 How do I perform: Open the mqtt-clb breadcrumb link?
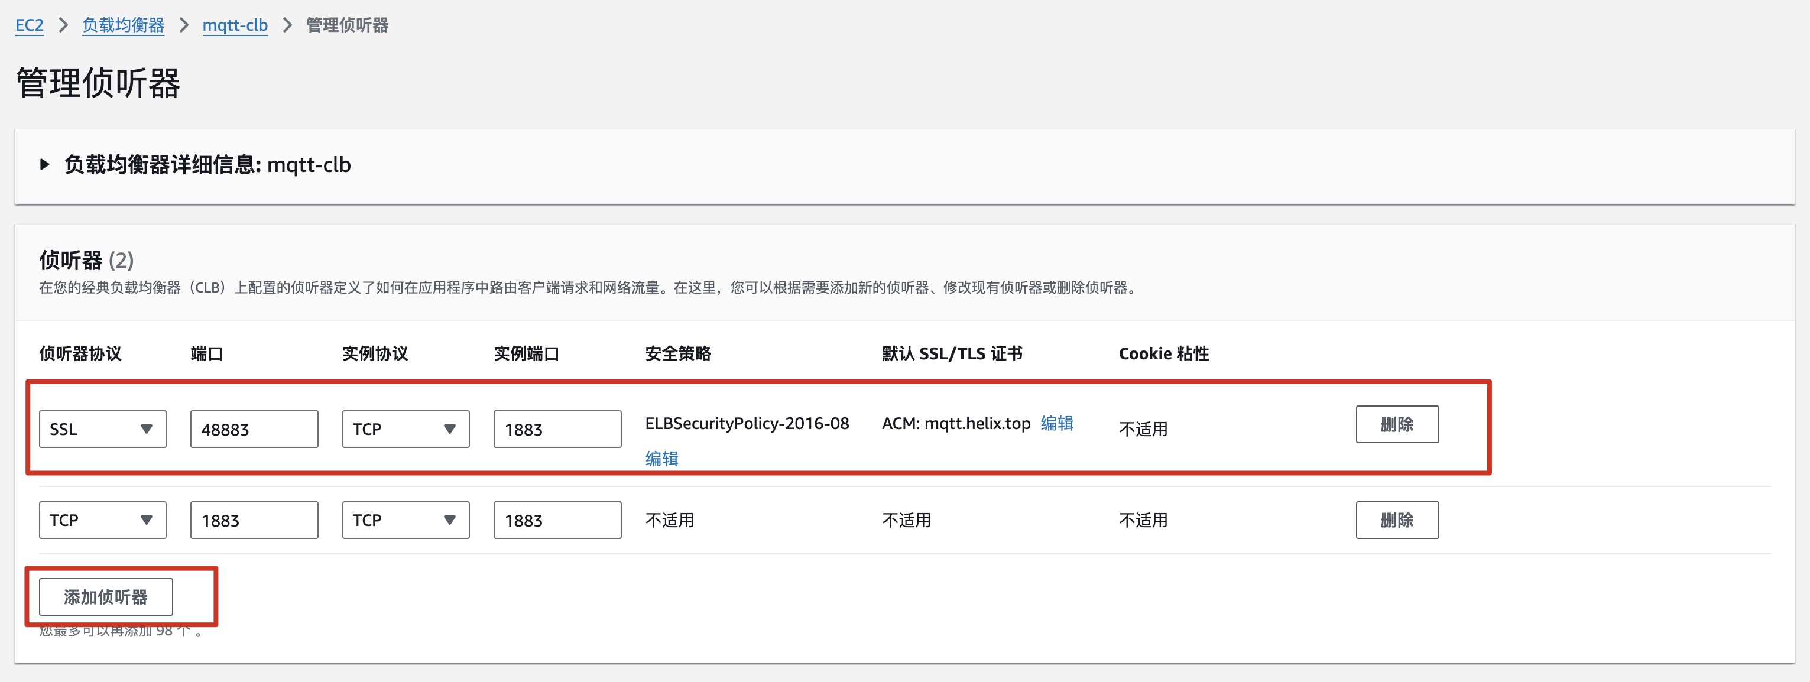(x=235, y=25)
